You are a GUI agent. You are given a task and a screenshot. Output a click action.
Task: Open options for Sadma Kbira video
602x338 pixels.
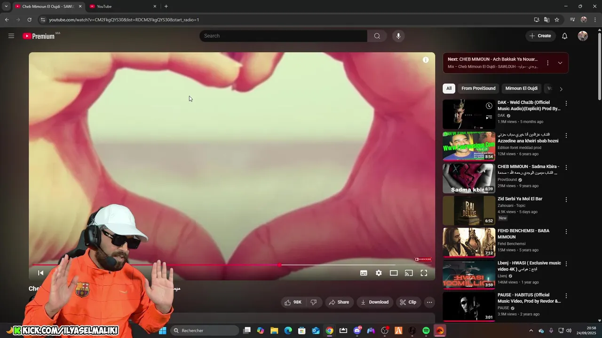[x=566, y=168]
